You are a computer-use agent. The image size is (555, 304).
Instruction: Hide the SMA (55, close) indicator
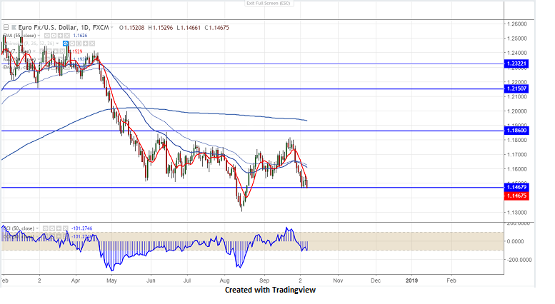47,36
